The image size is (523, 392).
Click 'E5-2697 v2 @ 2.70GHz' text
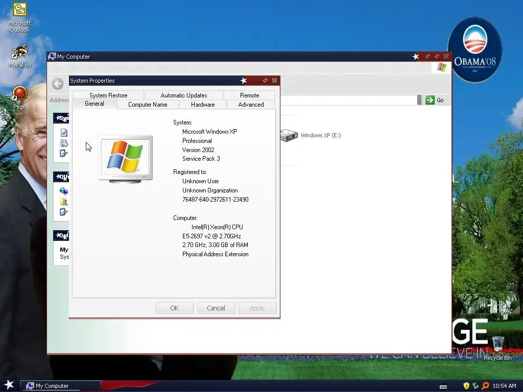click(211, 236)
